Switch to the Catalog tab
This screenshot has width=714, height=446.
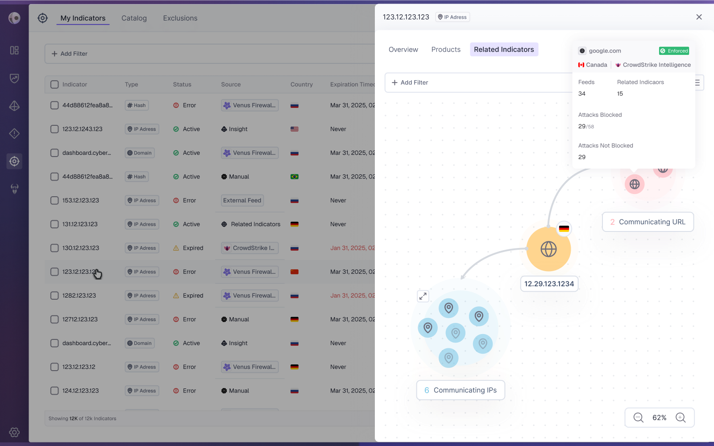134,18
